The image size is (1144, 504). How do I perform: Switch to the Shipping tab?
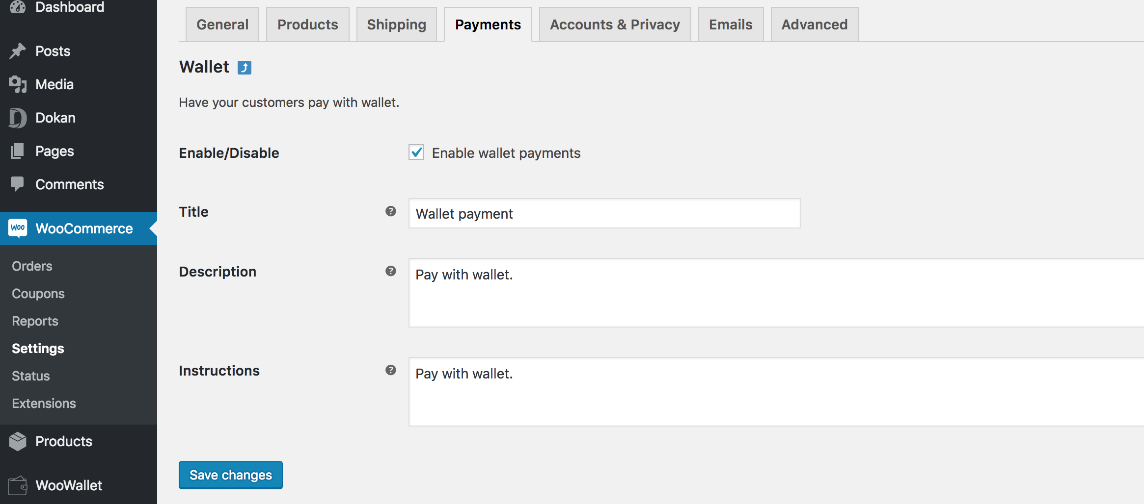click(397, 25)
